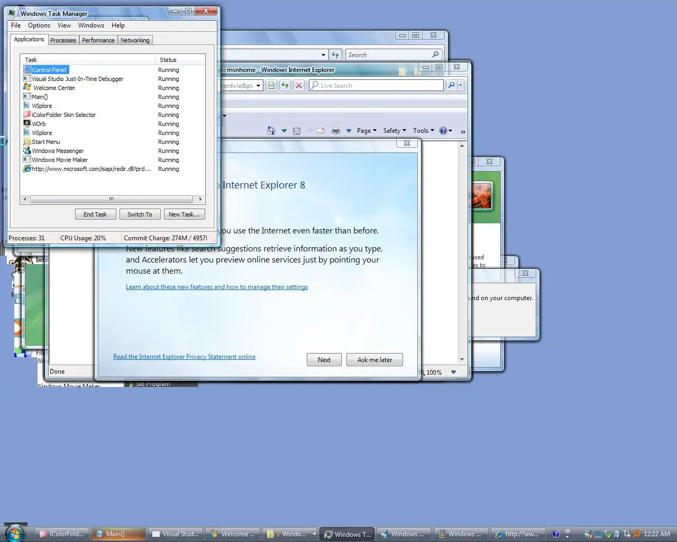The image size is (677, 542).
Task: Click the Windows Start orb
Action: (15, 533)
